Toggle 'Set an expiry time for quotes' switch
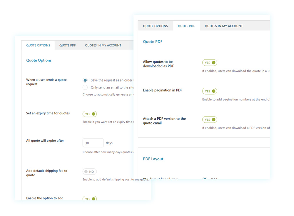Viewport: 294px width, 216px height. pos(90,114)
